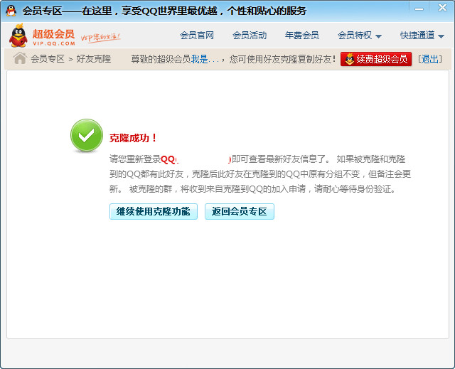Click the 克隆成功! heading text
Screen dimensions: 455x369
(x=134, y=138)
